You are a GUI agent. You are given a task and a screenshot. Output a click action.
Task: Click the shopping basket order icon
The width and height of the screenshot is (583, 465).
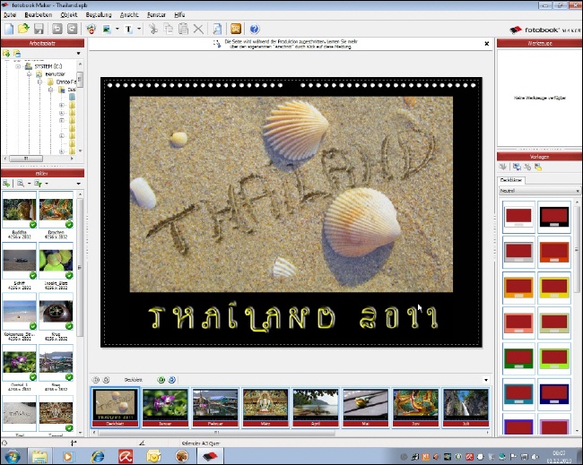[91, 29]
